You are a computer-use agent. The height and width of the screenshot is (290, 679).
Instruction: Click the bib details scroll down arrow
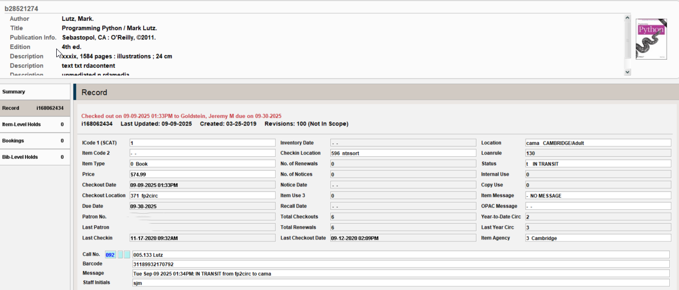tap(627, 72)
